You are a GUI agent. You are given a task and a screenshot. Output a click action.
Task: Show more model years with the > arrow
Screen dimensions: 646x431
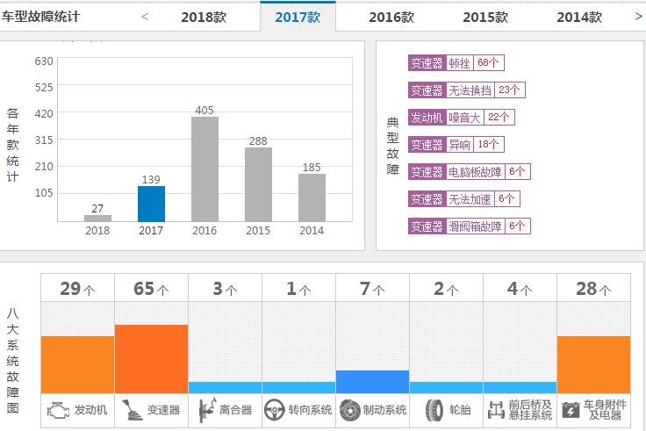pyautogui.click(x=638, y=16)
